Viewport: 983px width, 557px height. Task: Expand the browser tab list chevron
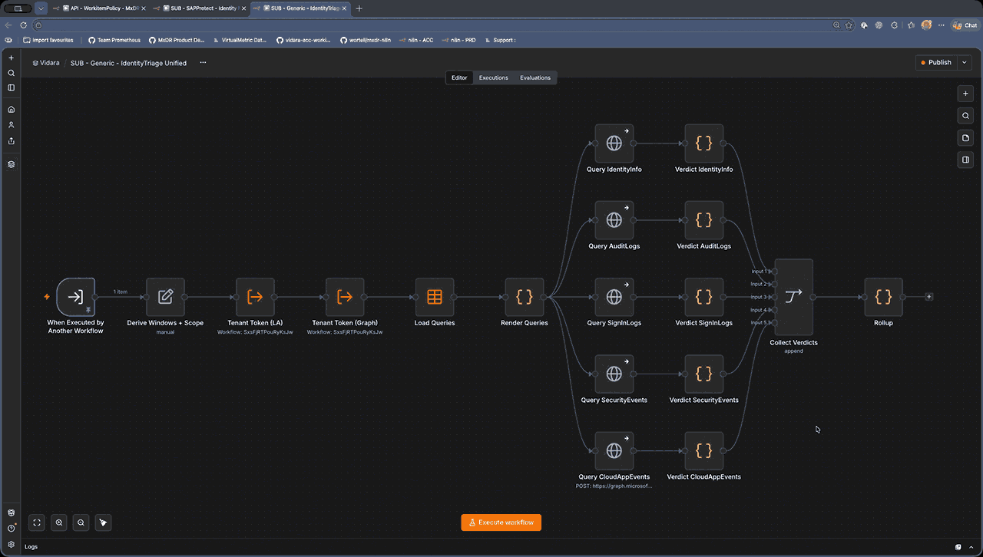click(41, 8)
